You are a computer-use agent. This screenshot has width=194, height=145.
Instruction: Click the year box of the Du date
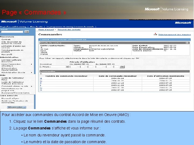[74, 67]
